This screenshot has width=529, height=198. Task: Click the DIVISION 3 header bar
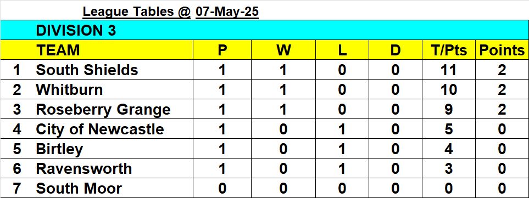click(x=265, y=30)
